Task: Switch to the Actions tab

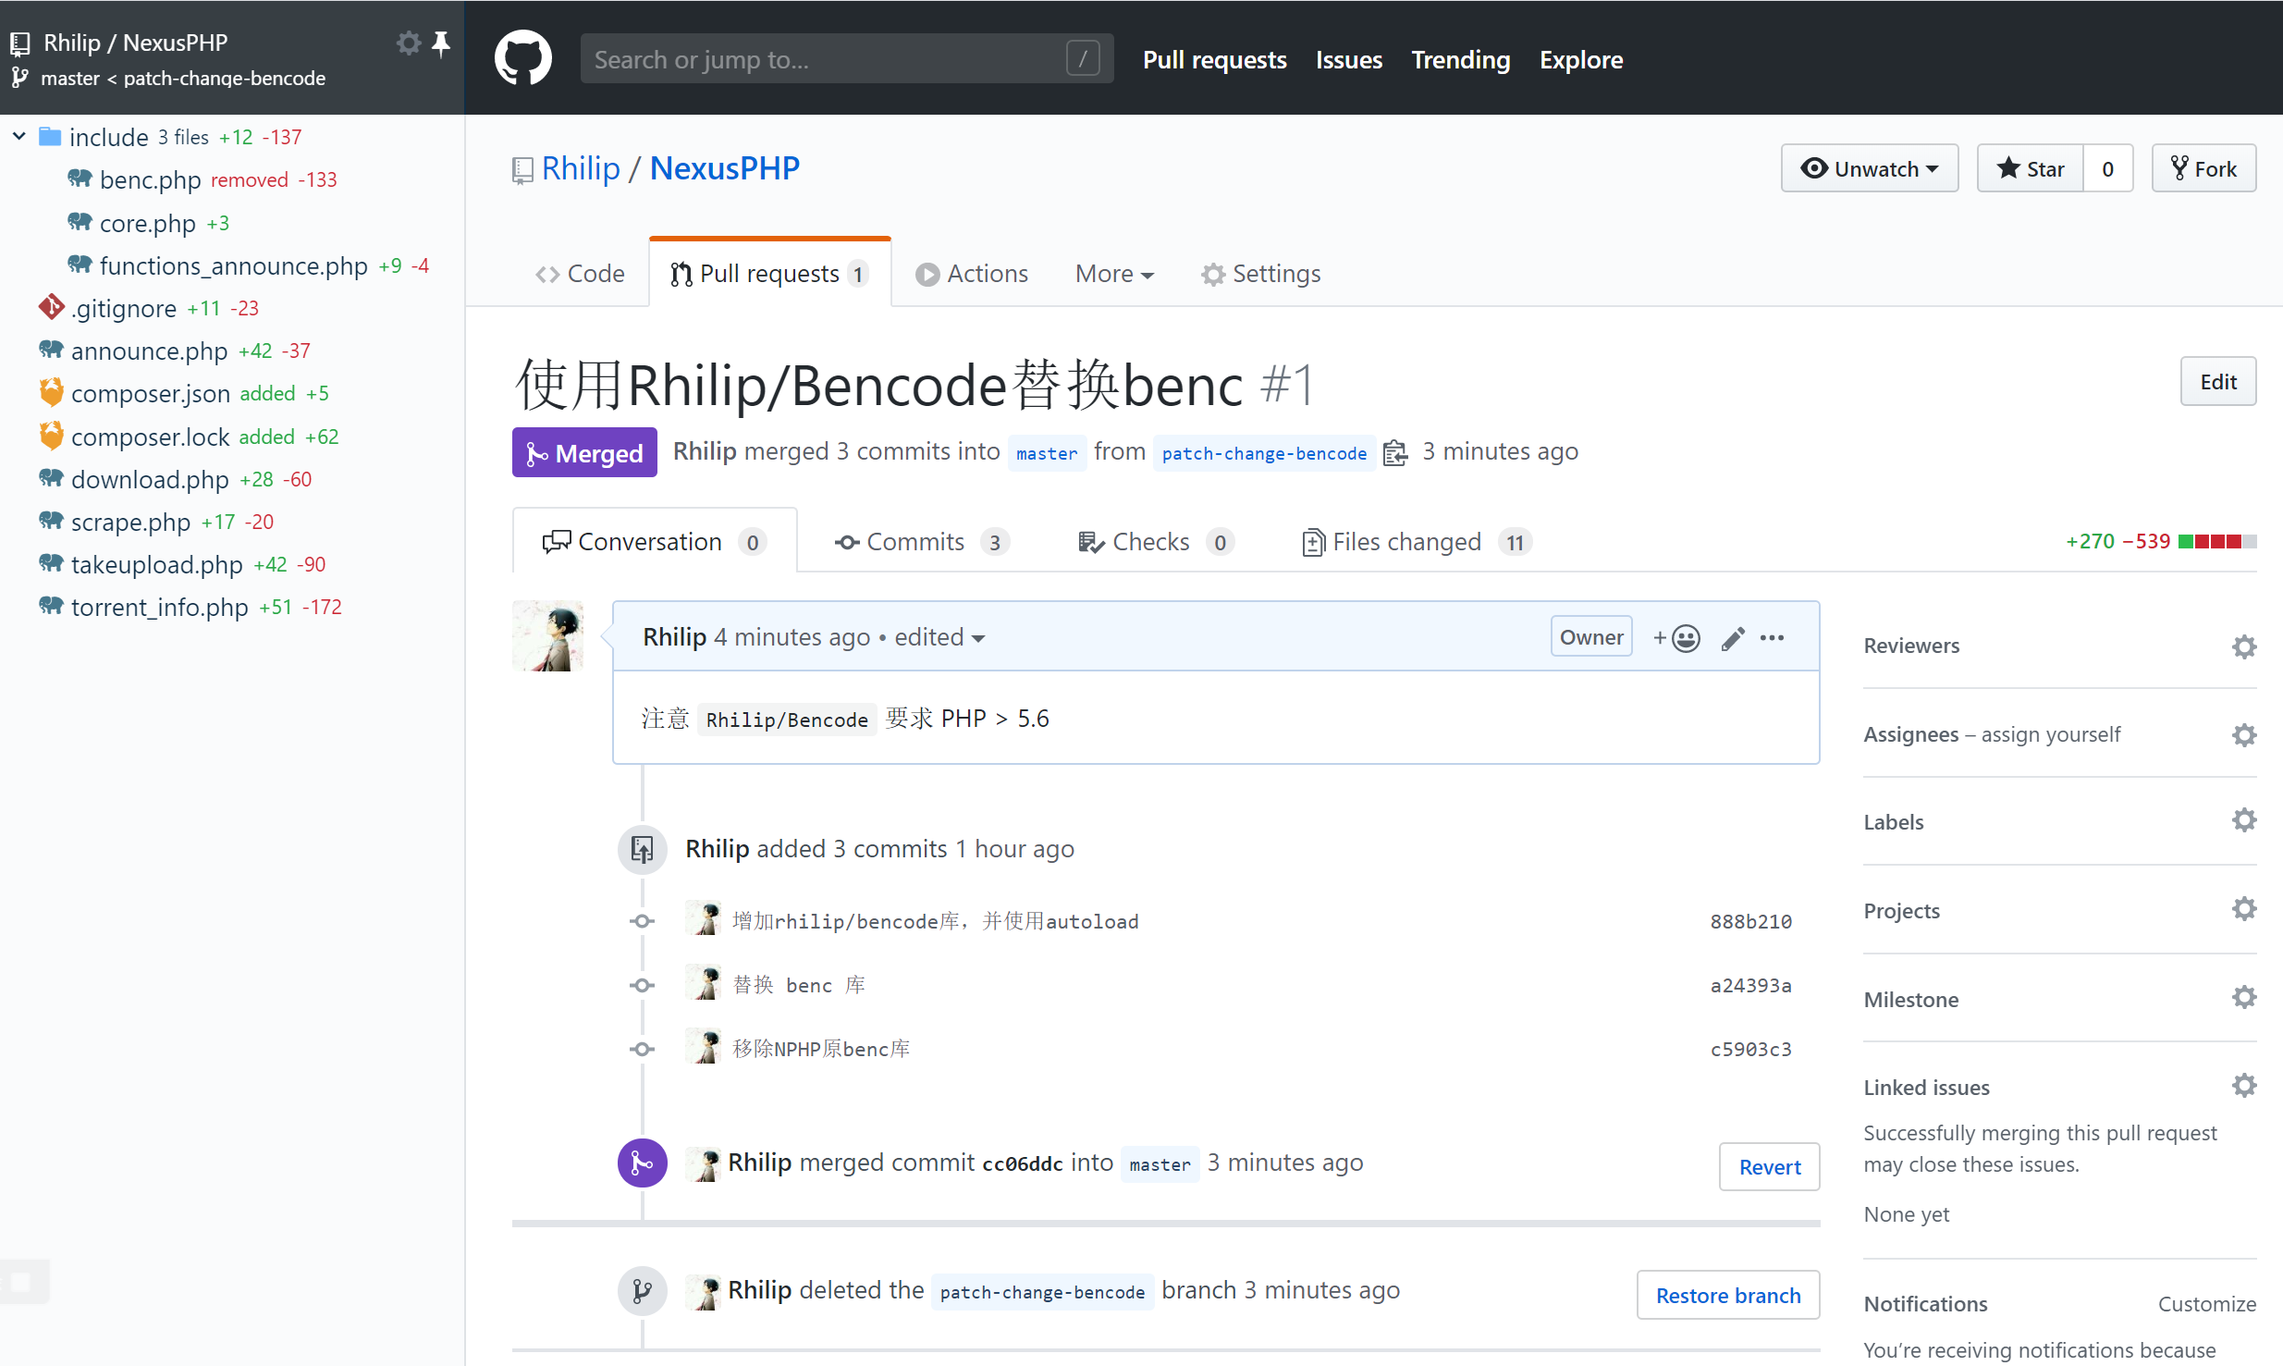Action: click(972, 274)
